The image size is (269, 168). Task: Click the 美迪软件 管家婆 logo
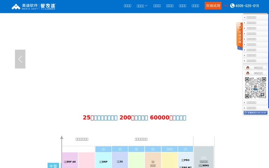pyautogui.click(x=34, y=6)
